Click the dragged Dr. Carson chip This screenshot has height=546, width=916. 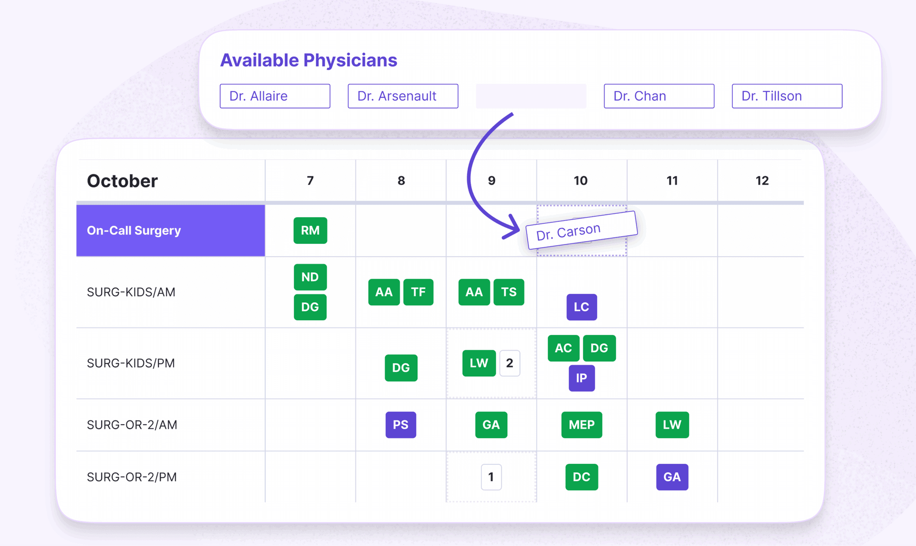(x=581, y=231)
